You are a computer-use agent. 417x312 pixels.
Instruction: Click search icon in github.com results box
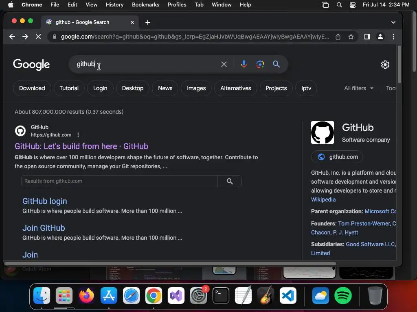coord(230,181)
